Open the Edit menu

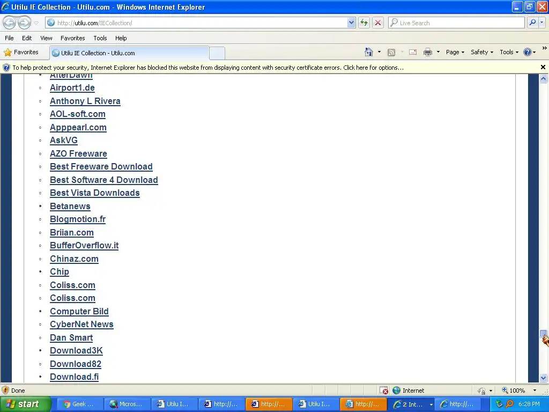click(x=27, y=38)
